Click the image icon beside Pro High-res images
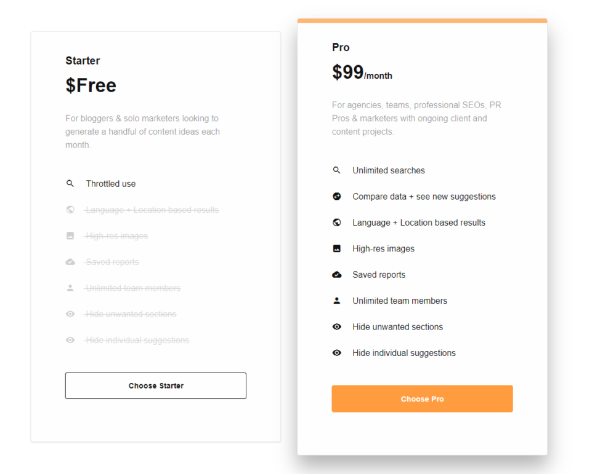Viewport: 616px width, 474px height. click(x=336, y=248)
